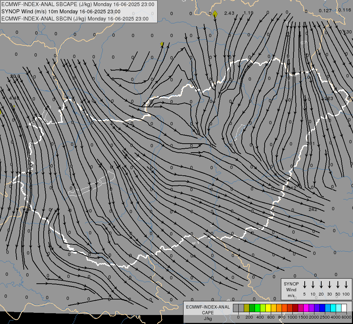Screen dimensions: 353x324
Task: Select the olive CAPE legend swatch
Action: point(247,308)
